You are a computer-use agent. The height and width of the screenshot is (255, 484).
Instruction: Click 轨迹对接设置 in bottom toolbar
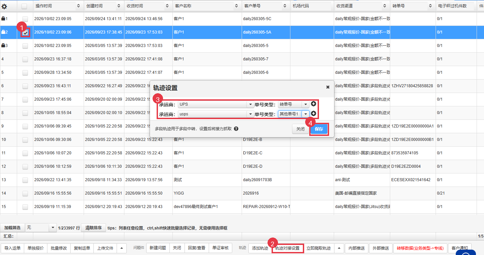click(287, 248)
